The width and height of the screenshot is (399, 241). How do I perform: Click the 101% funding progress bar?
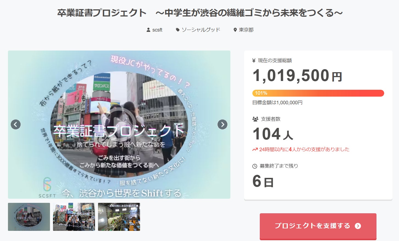tap(318, 93)
